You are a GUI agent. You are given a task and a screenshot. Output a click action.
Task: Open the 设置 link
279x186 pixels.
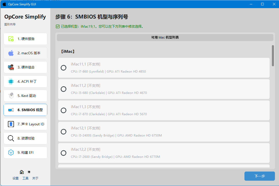[x=15, y=178]
